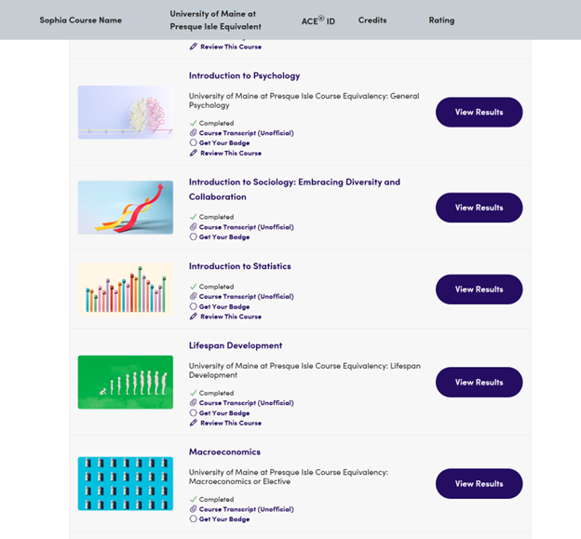Click paperclip icon under Introduction to Psychology
Screen dimensions: 581x539
tap(194, 133)
